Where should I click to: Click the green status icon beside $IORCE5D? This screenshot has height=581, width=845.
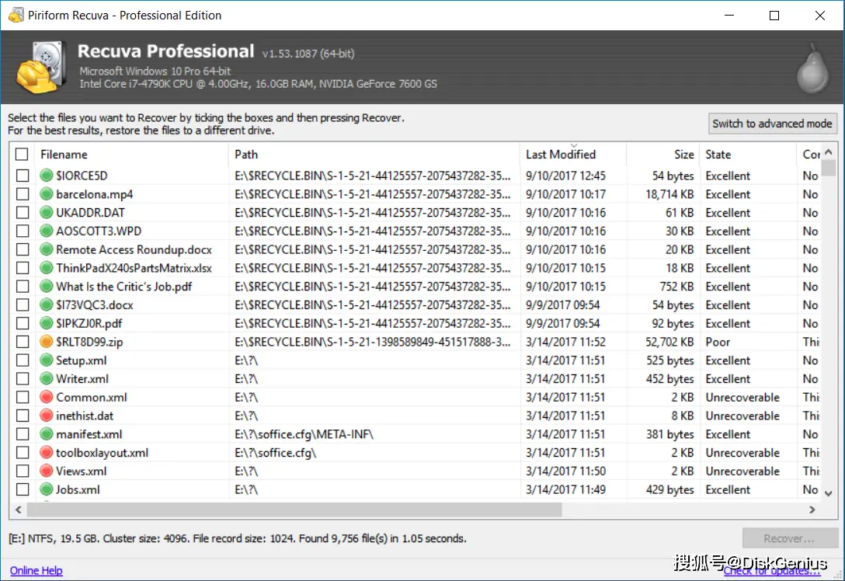click(x=47, y=176)
